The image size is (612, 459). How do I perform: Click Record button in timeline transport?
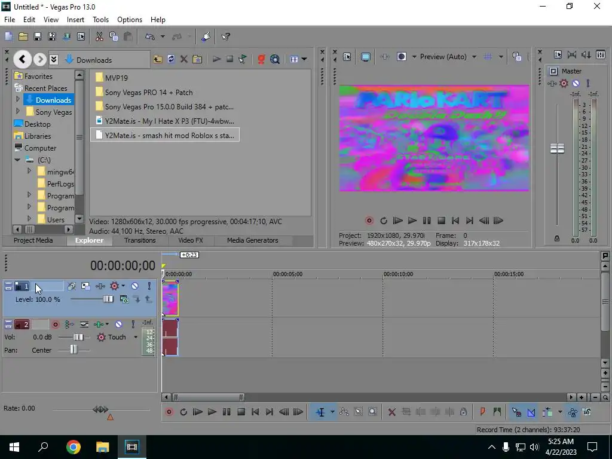click(169, 412)
